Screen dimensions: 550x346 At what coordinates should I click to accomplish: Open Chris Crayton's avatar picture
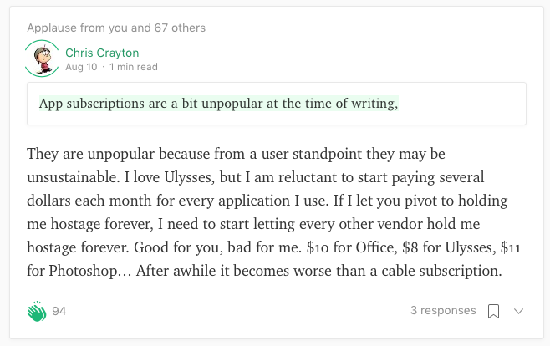42,59
